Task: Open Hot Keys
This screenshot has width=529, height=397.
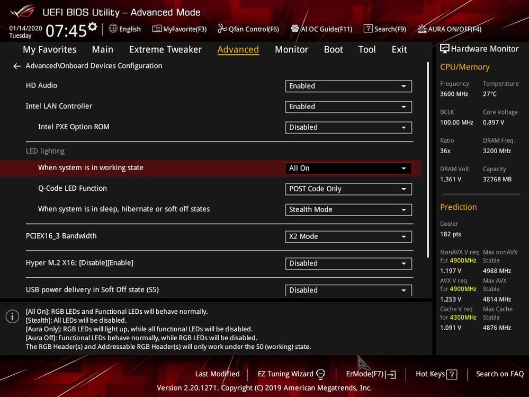Action: pyautogui.click(x=436, y=374)
